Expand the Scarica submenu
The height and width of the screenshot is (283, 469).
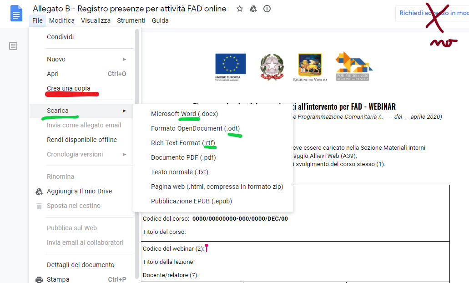tap(124, 111)
